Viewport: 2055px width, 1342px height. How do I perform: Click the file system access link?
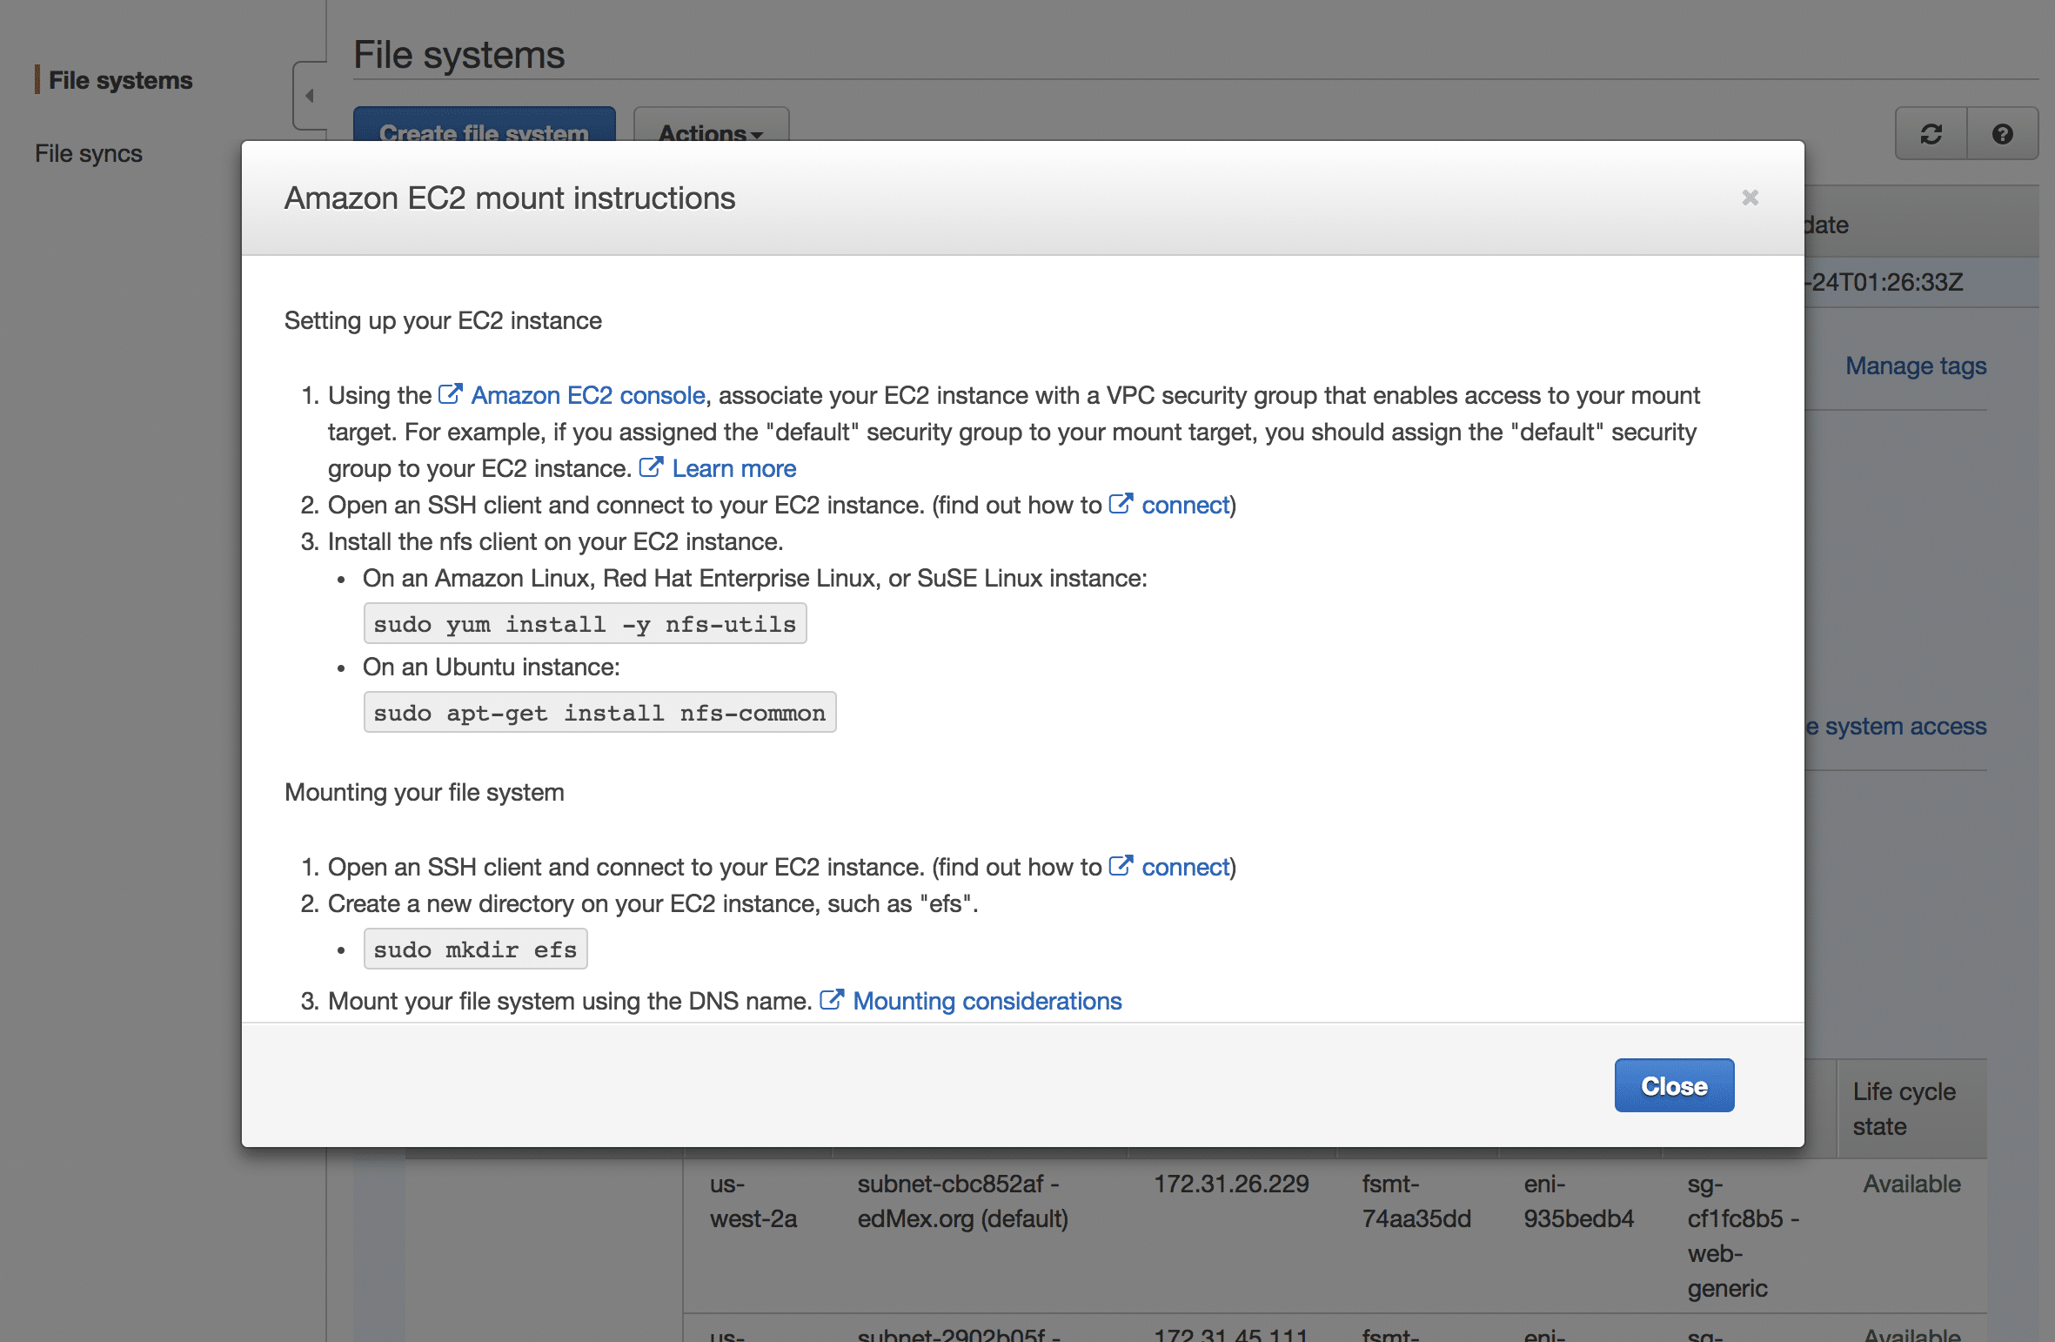[x=1896, y=726]
